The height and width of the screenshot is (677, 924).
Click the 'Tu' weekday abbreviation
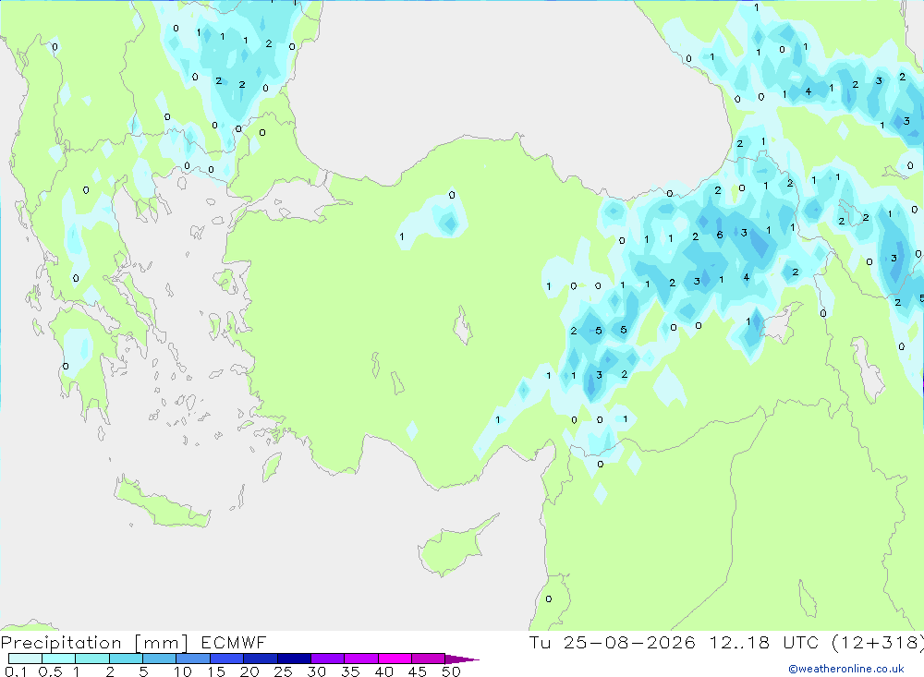click(540, 642)
